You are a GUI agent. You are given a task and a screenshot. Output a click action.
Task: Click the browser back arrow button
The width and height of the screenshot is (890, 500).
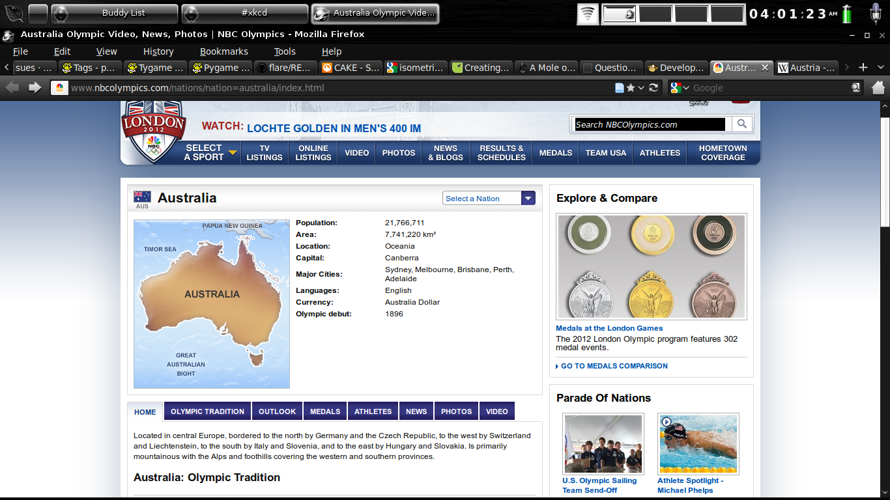pos(12,88)
